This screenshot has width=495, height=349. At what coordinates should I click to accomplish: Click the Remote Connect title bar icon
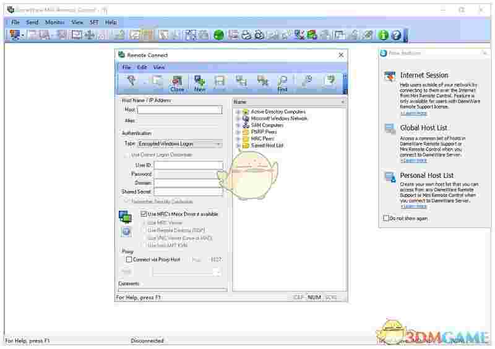pos(121,55)
